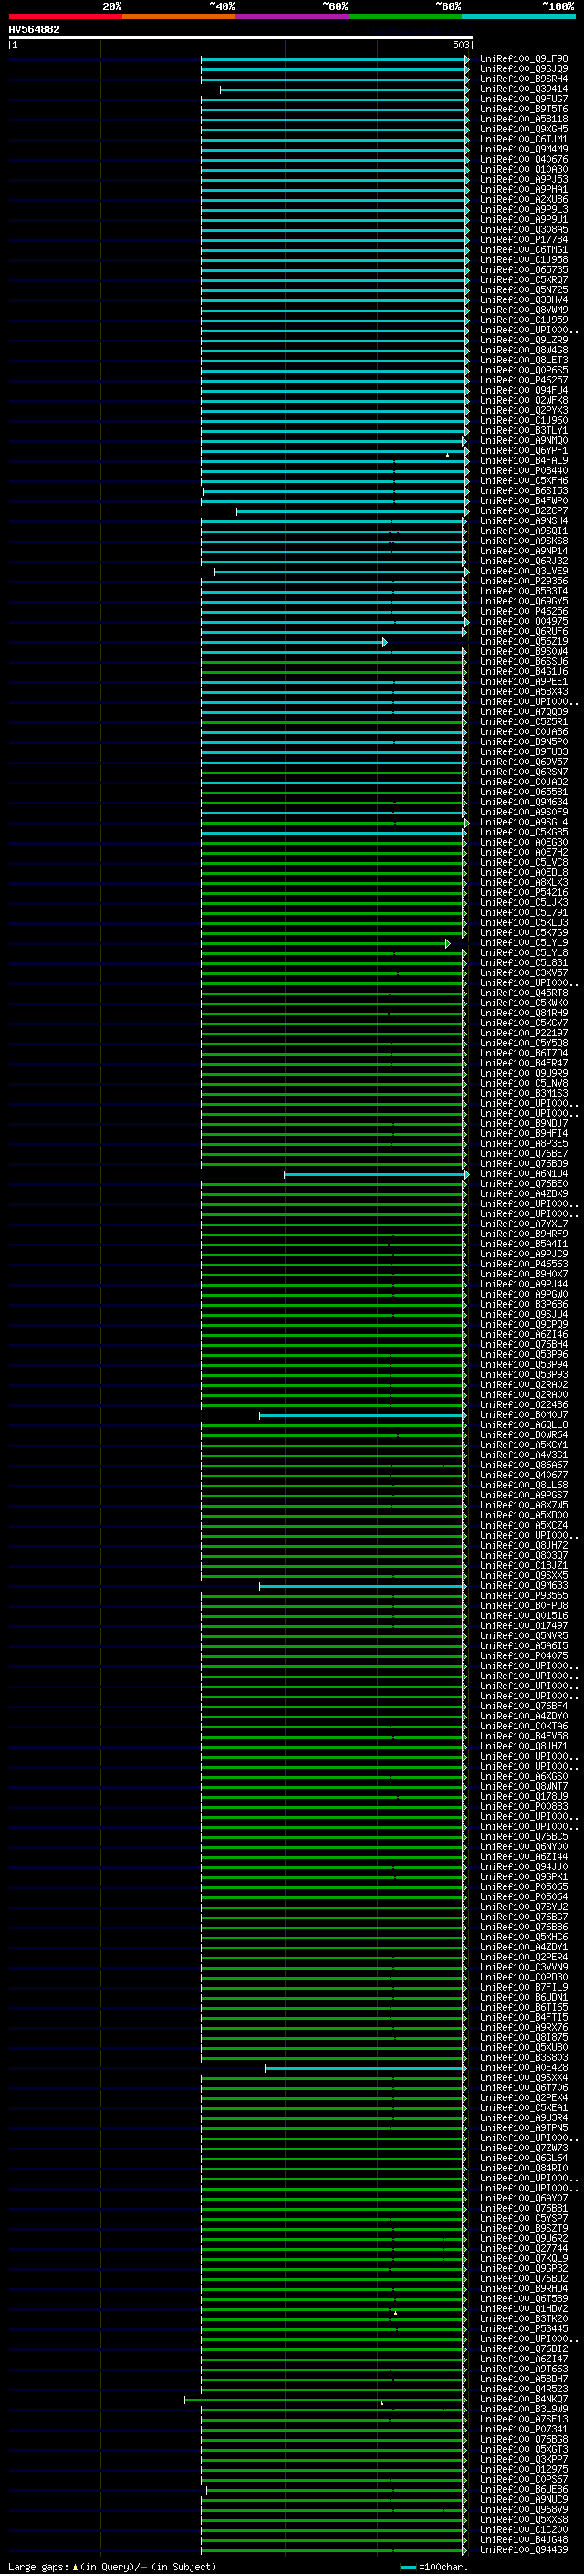Select the UniRef100_Q40676 label
This screenshot has width=584, height=2574.
524,159
